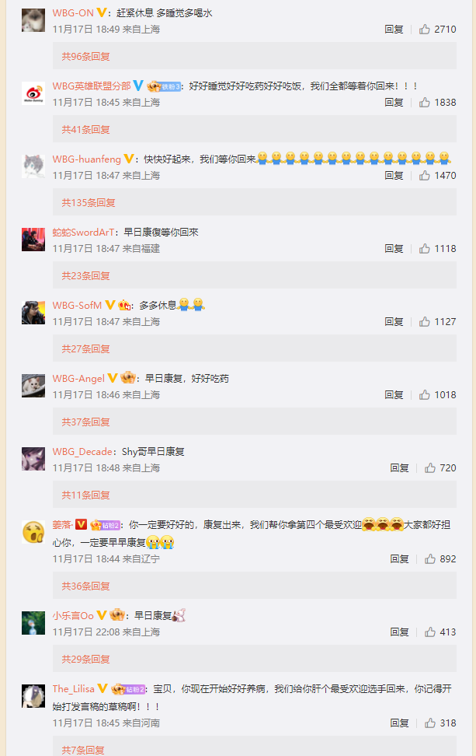Expand 共135条回复 under WBG-huanfeng

tap(89, 202)
